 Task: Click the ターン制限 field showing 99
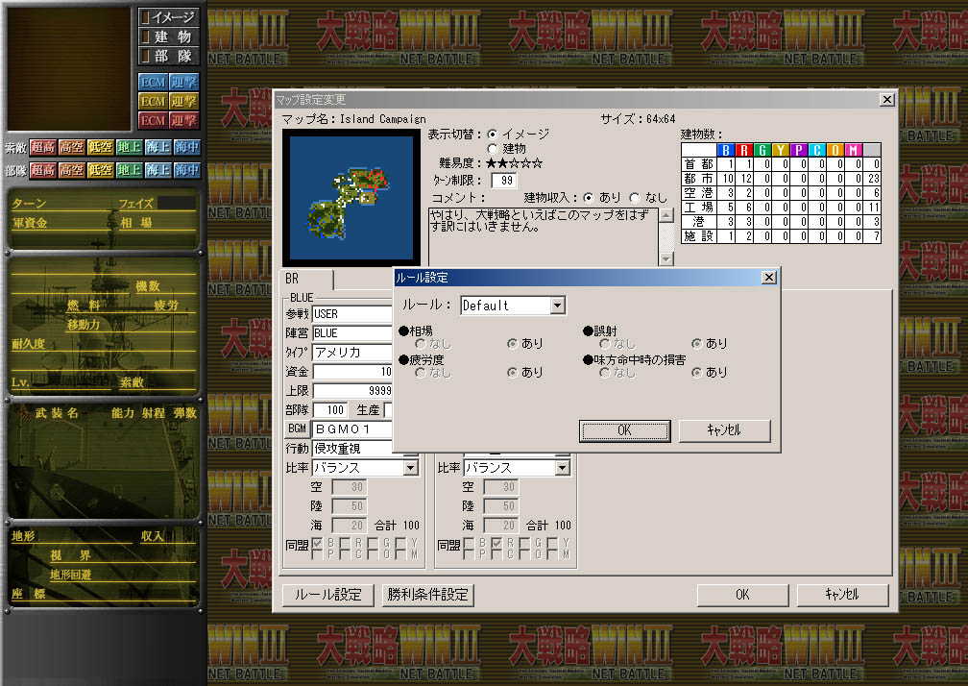(x=504, y=181)
